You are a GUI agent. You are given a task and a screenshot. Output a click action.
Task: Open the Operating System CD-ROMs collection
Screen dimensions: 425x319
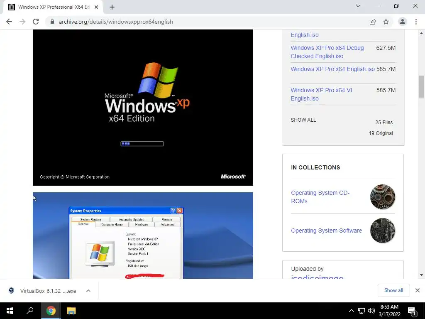point(320,197)
